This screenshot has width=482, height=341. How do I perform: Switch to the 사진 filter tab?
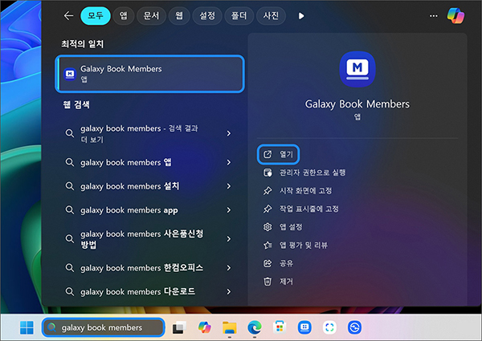tap(271, 16)
